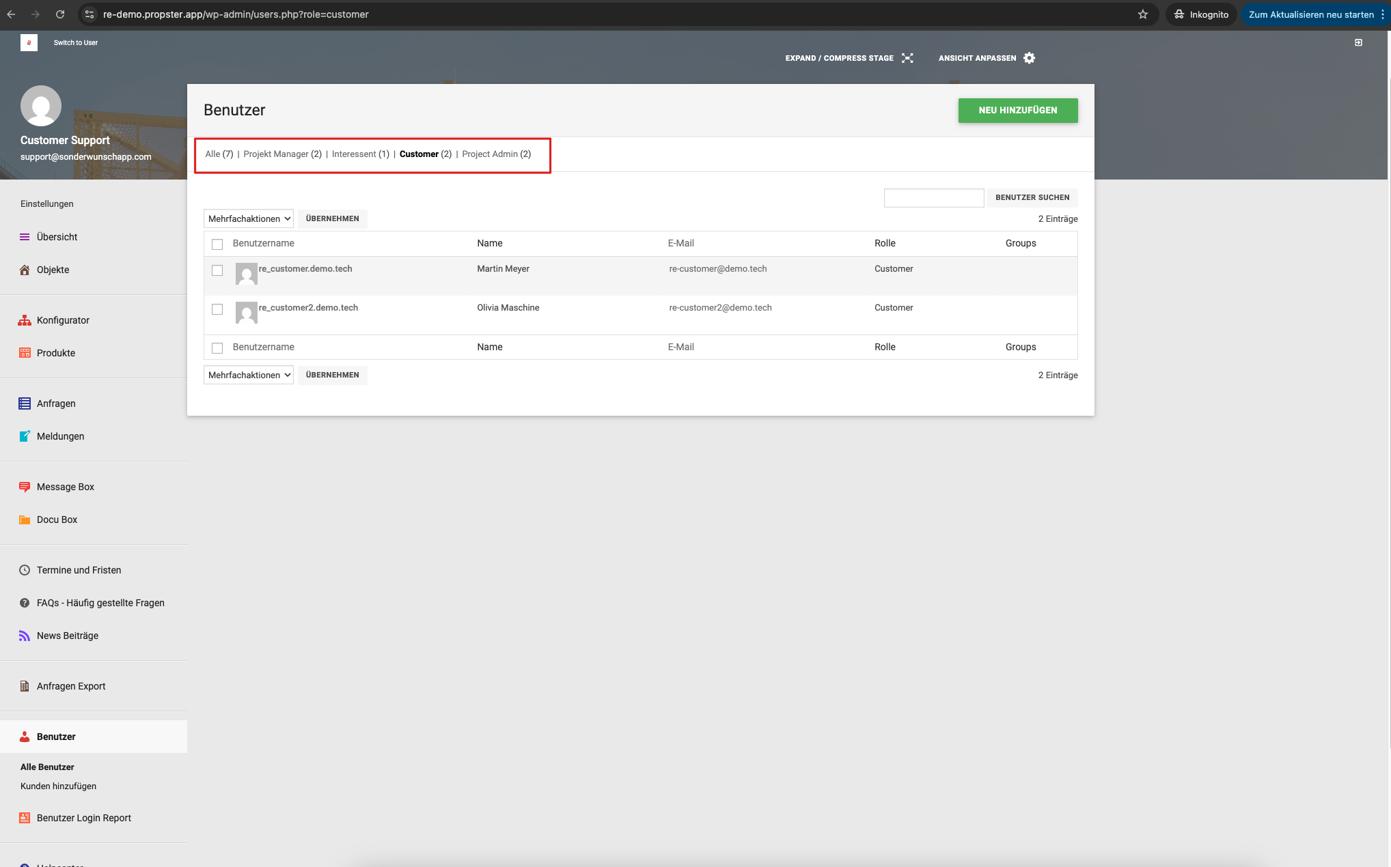Open the top Mehrfachaktionen dropdown
Viewport: 1391px width, 867px height.
point(249,218)
